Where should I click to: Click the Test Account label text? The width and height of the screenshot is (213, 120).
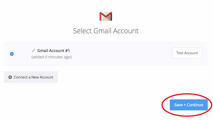coord(187,53)
